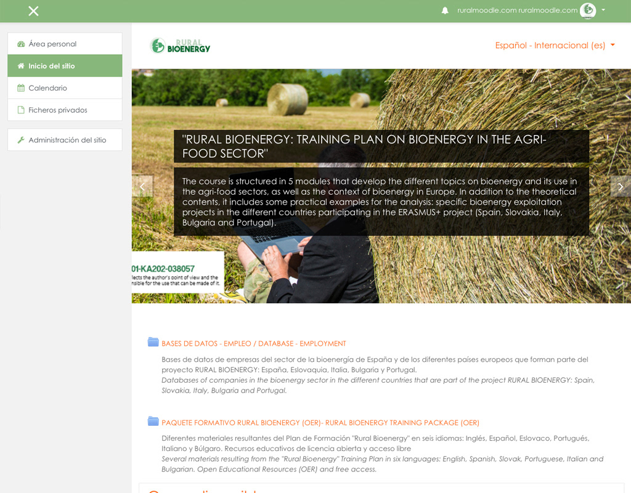Click the English text starting 'Databases of companies'
This screenshot has height=493, width=631.
pos(378,385)
